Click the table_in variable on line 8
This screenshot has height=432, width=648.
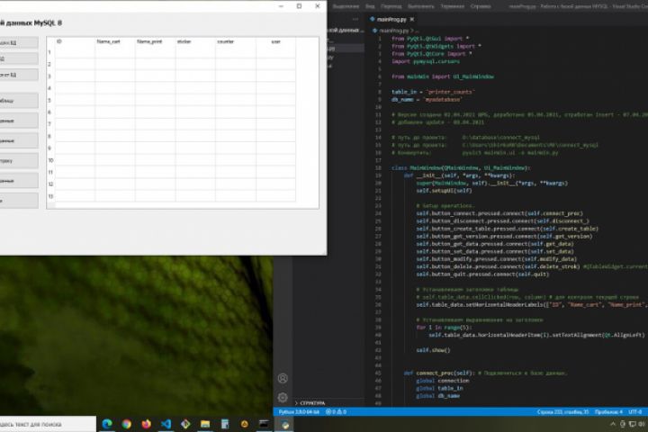pyautogui.click(x=404, y=92)
